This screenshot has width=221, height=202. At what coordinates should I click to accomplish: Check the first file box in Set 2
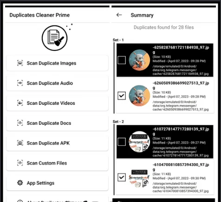122,142
